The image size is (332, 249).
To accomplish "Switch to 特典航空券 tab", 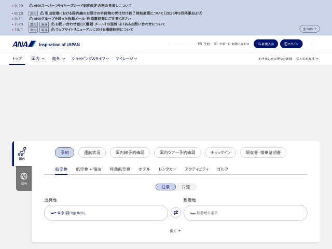I will point(120,169).
